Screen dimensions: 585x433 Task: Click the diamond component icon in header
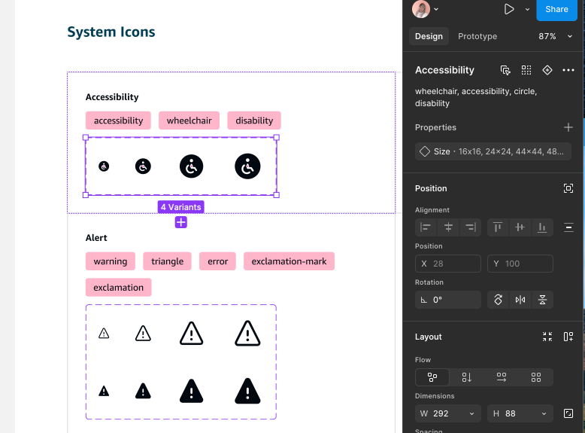click(547, 70)
